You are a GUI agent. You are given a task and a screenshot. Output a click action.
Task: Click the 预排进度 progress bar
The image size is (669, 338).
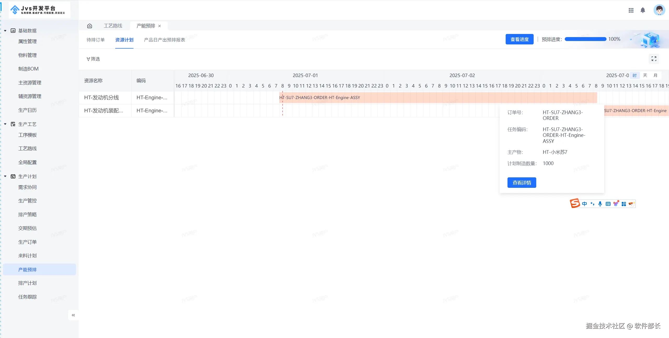tap(585, 39)
